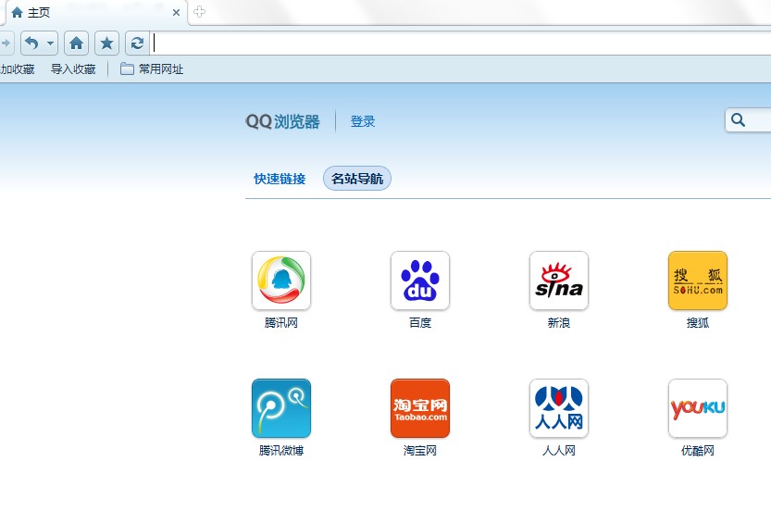Close the 主页 tab
The width and height of the screenshot is (771, 511).
tap(176, 13)
